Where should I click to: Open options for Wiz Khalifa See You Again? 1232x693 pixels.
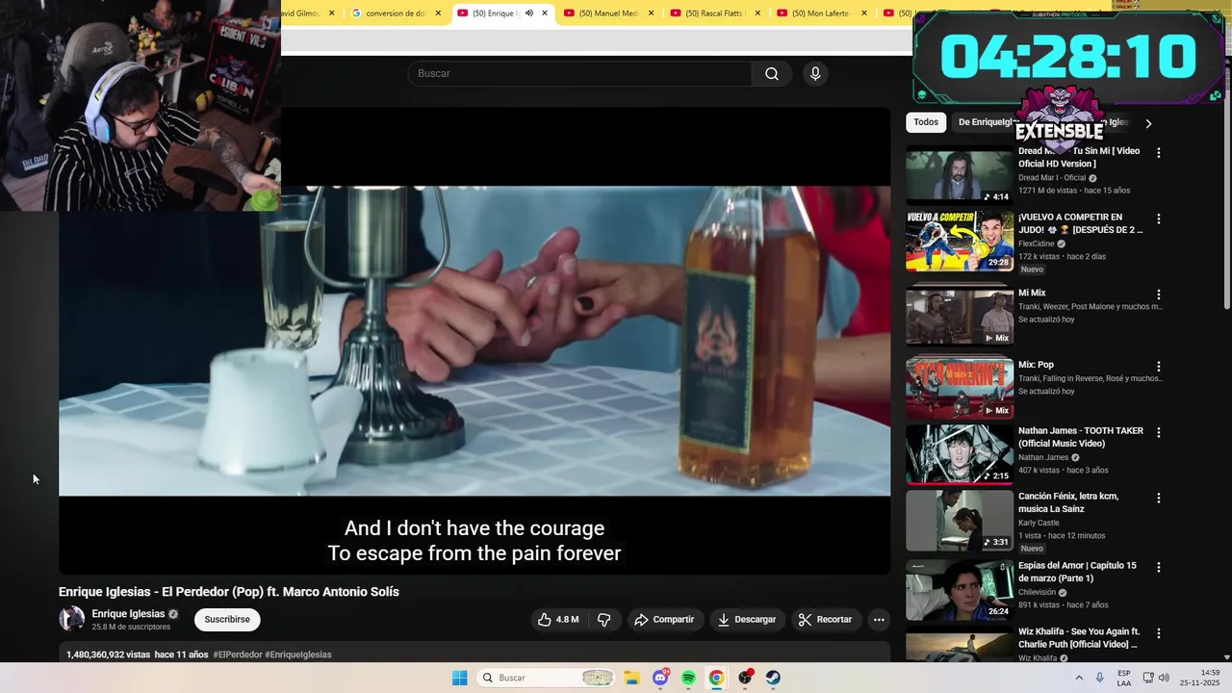pyautogui.click(x=1159, y=634)
